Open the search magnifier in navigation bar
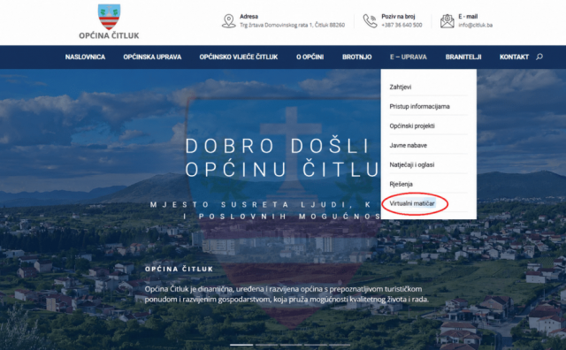Screen dimensions: 566x350 [539, 57]
